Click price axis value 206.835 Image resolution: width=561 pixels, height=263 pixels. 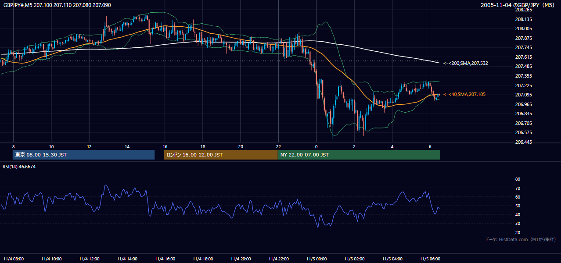click(x=523, y=114)
